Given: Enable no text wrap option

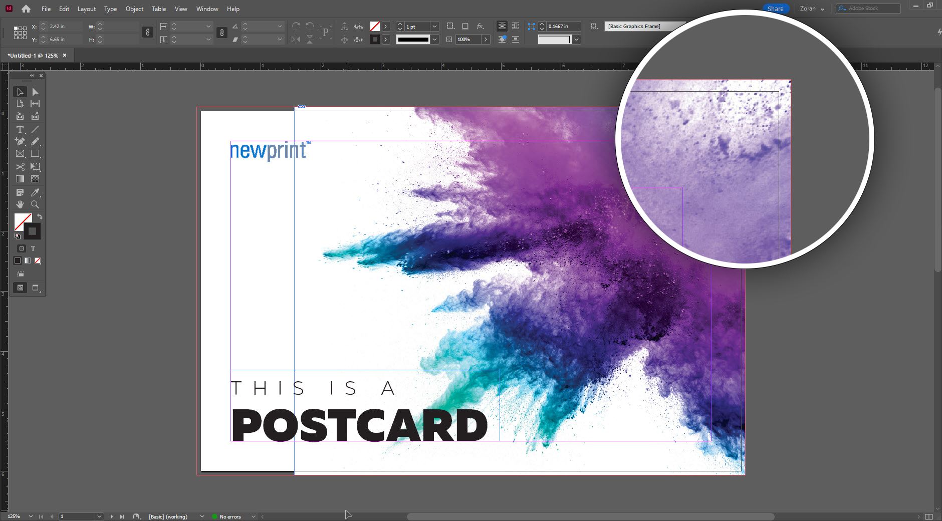Looking at the screenshot, I should [x=502, y=26].
